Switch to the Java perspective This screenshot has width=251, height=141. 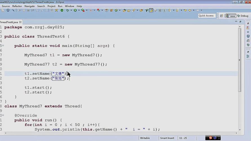pyautogui.click(x=231, y=16)
